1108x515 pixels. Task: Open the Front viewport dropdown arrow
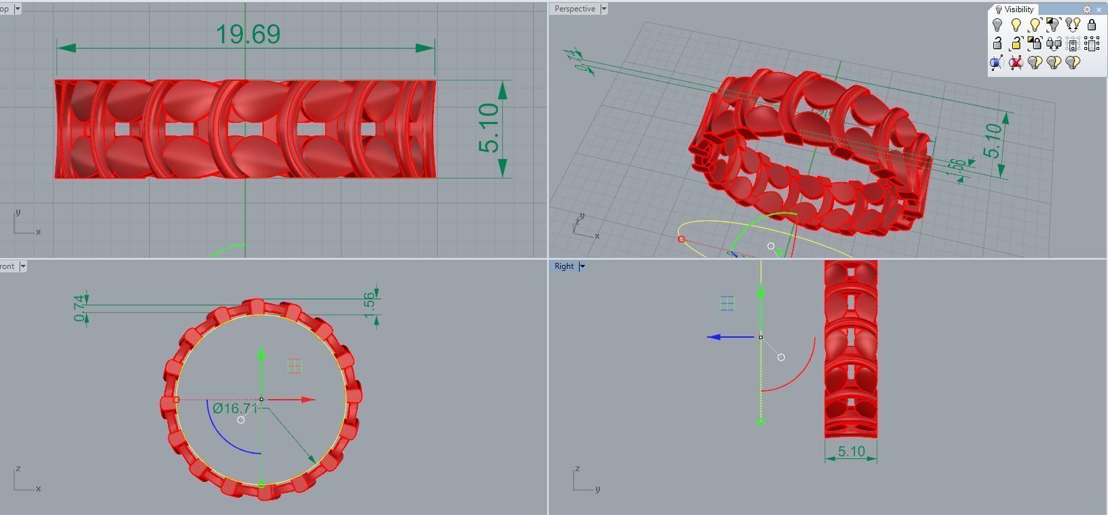coord(22,266)
